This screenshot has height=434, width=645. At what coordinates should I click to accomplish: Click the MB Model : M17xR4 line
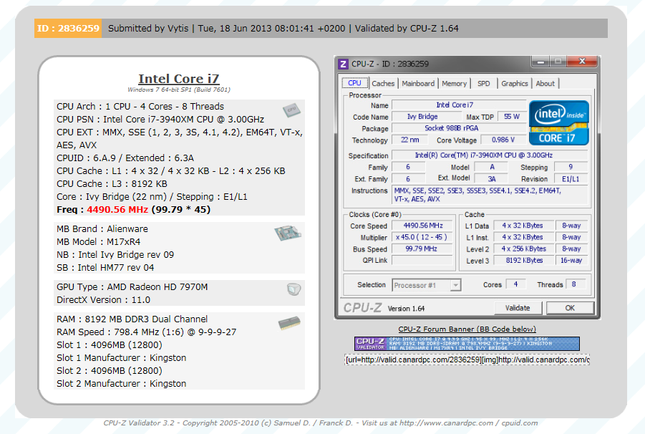point(98,241)
